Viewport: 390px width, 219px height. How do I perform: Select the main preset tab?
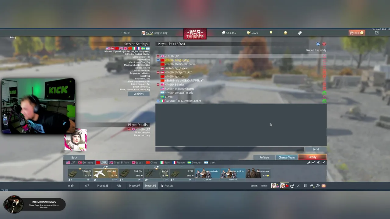71,186
